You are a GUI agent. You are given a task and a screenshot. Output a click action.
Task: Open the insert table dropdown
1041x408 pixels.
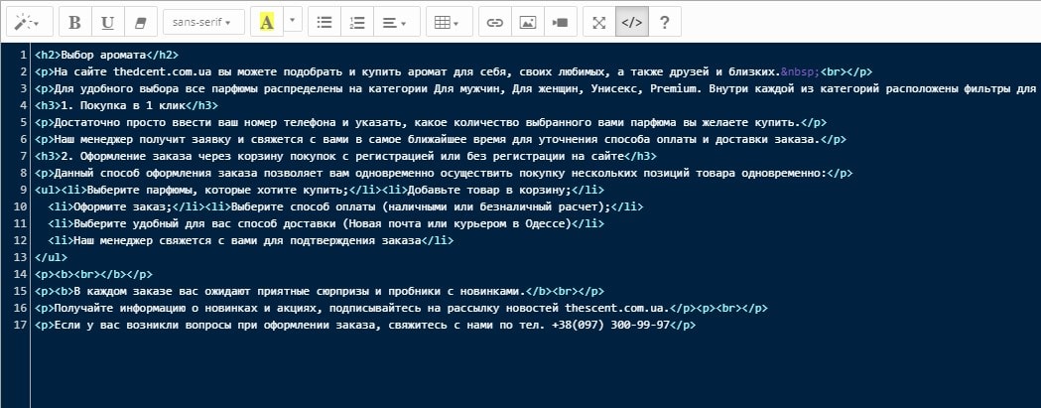449,22
